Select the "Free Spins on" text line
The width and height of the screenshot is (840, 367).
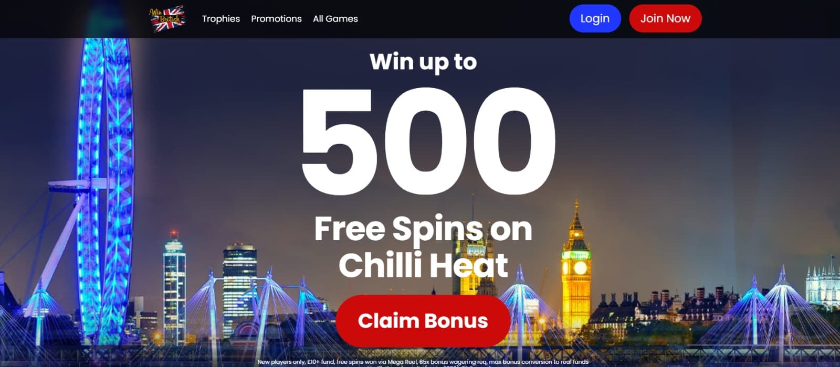(x=423, y=229)
